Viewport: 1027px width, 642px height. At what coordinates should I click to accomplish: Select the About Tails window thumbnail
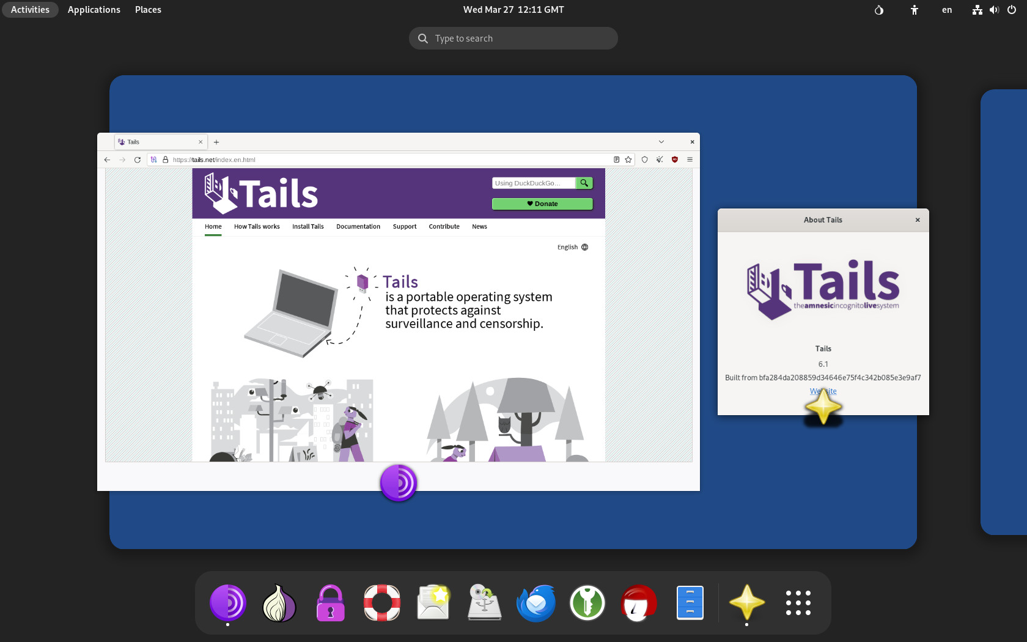823,312
